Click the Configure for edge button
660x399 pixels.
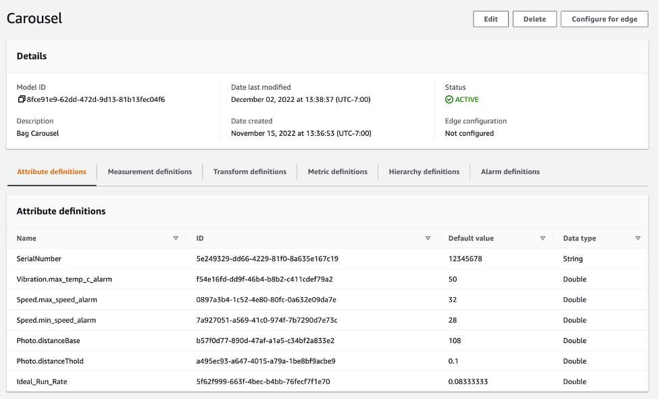tap(604, 19)
